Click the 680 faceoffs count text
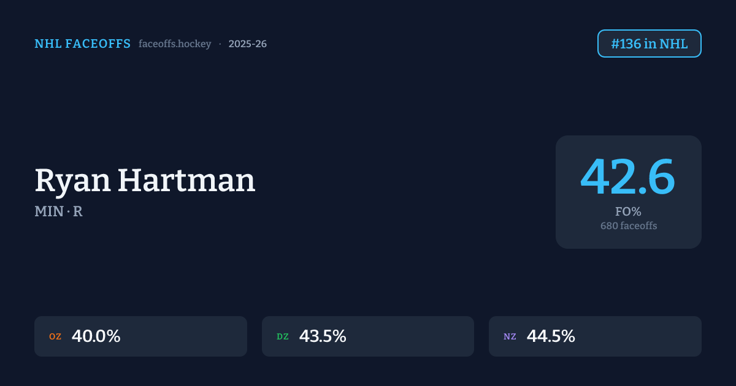Viewport: 736px width, 386px height. pos(628,225)
